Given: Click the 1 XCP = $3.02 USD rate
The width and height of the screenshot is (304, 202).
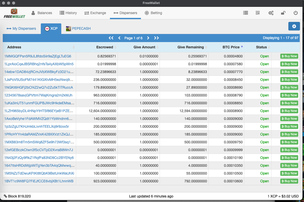Looking at the screenshot, I should point(283,196).
